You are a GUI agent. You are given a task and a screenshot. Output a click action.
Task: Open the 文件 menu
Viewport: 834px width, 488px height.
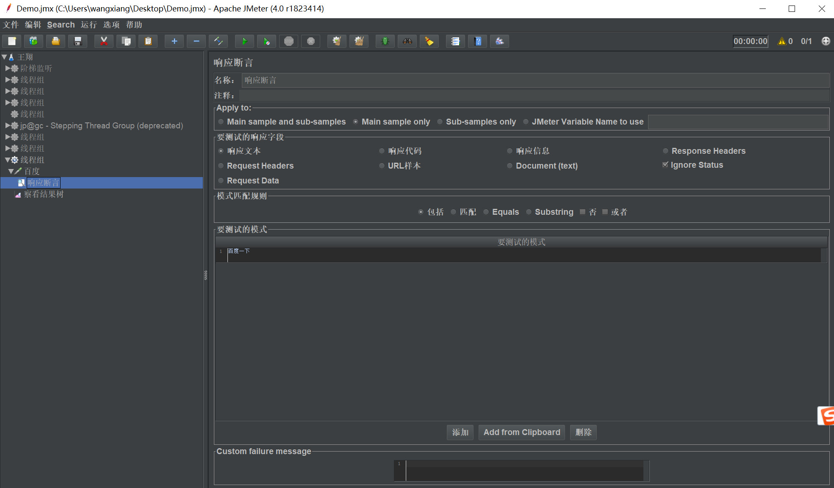(x=11, y=25)
